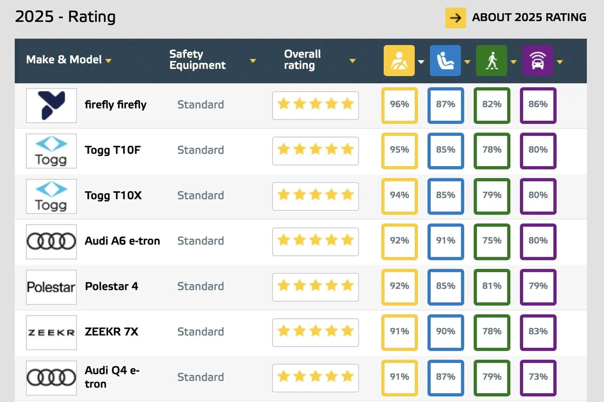This screenshot has width=604, height=402.
Task: Click the sort arrow next to Safety Assist icon
Action: pyautogui.click(x=560, y=62)
